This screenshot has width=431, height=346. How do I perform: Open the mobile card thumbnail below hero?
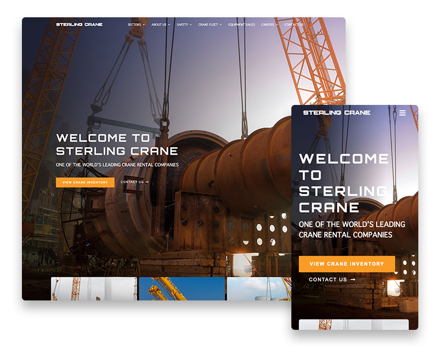pos(354,325)
